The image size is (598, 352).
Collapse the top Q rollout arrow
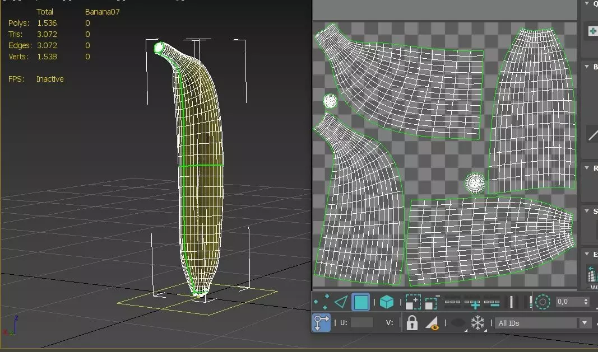587,3
